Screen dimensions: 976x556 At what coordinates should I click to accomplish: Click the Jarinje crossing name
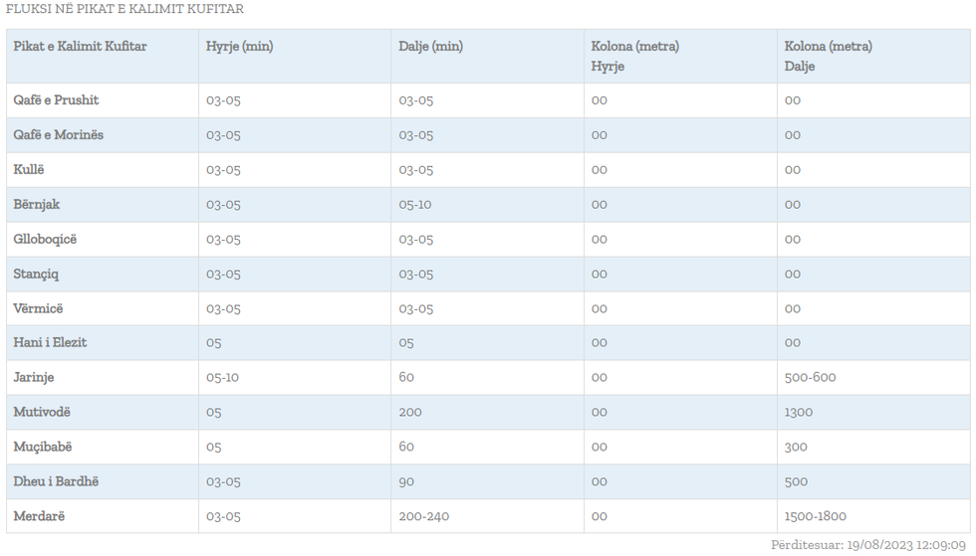(x=34, y=378)
